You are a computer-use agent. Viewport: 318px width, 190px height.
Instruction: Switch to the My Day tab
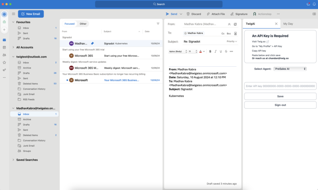pos(288,23)
